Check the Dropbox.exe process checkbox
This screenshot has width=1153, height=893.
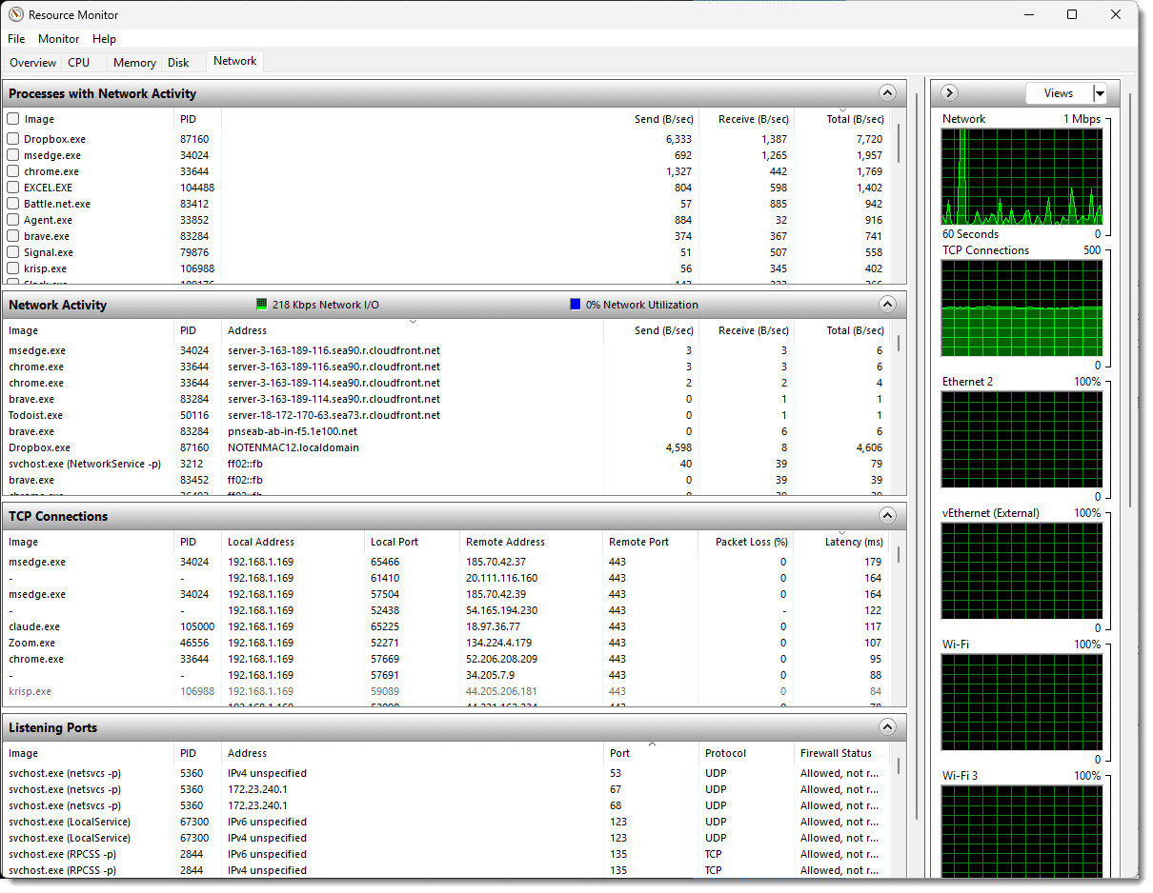(x=13, y=139)
